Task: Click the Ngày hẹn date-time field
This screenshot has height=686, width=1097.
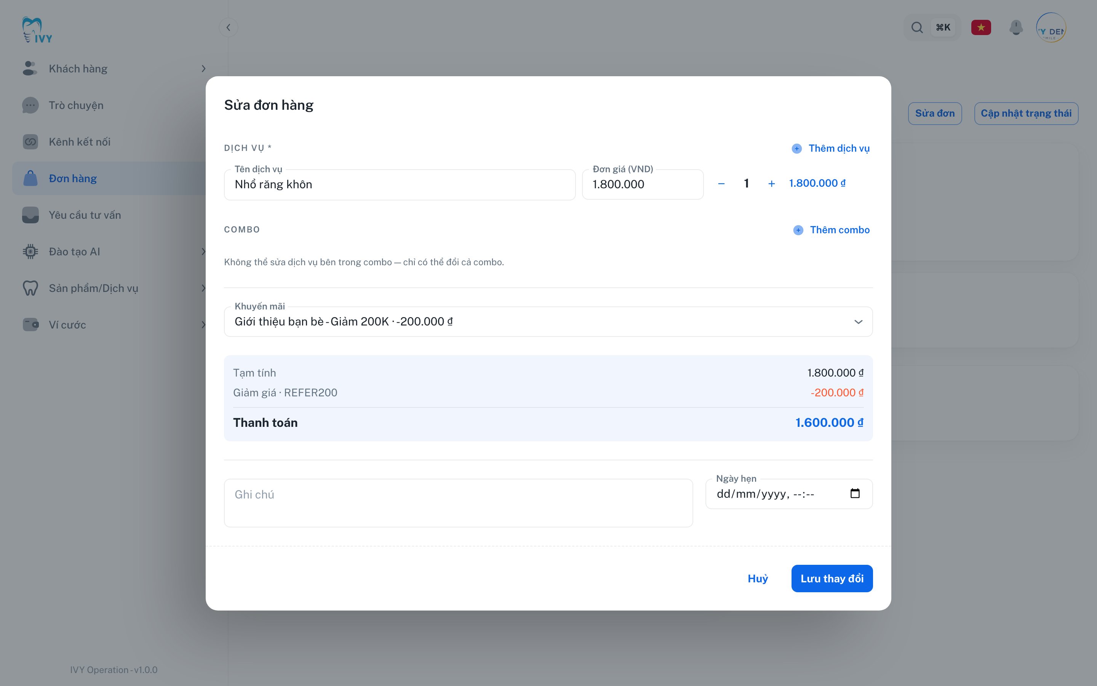Action: coord(789,494)
